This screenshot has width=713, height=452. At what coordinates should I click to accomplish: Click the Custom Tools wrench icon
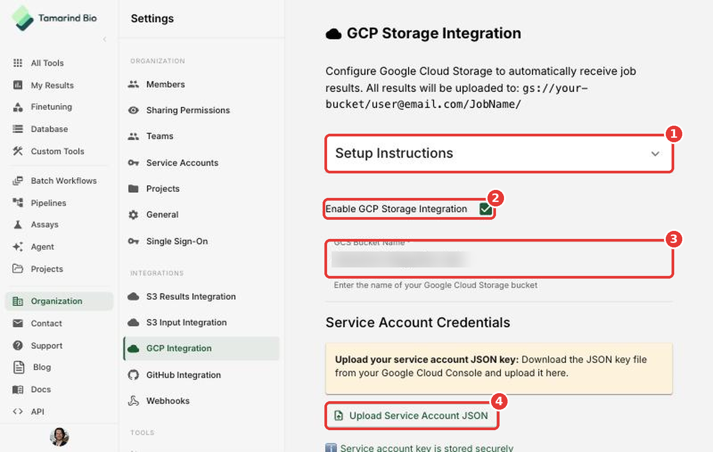(18, 151)
